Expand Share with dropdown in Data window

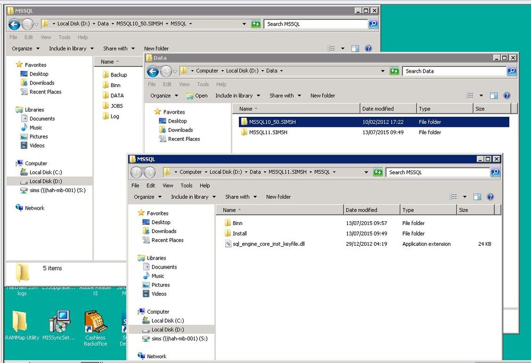285,96
